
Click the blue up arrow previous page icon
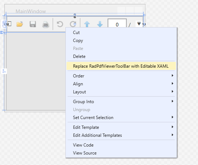(87, 24)
